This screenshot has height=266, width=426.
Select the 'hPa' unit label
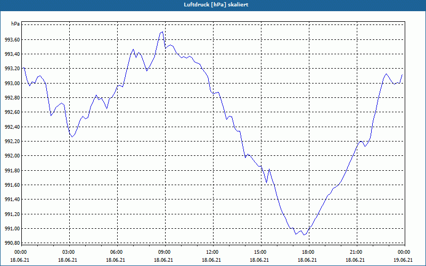tap(15, 24)
